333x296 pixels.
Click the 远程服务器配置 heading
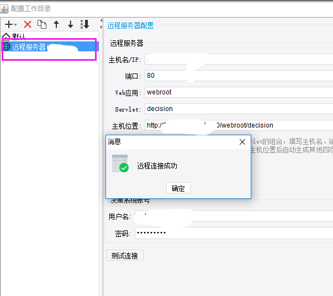point(130,26)
